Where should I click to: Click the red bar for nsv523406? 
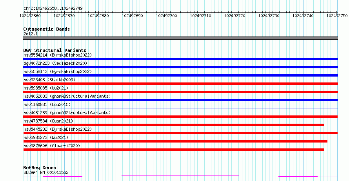(180, 84)
